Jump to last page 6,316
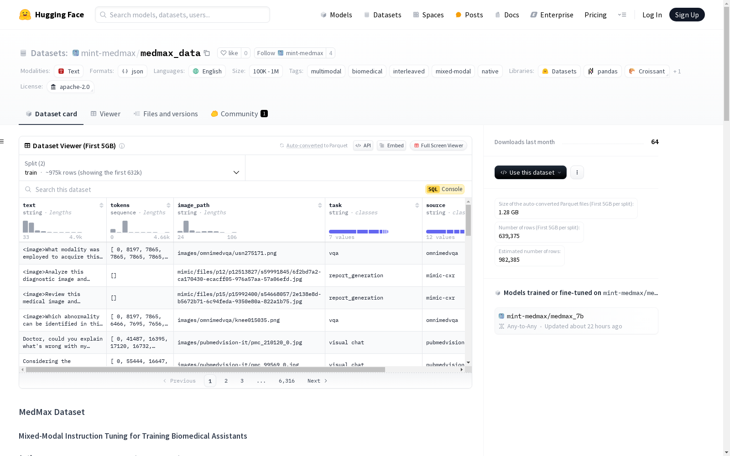The width and height of the screenshot is (730, 456). (287, 381)
